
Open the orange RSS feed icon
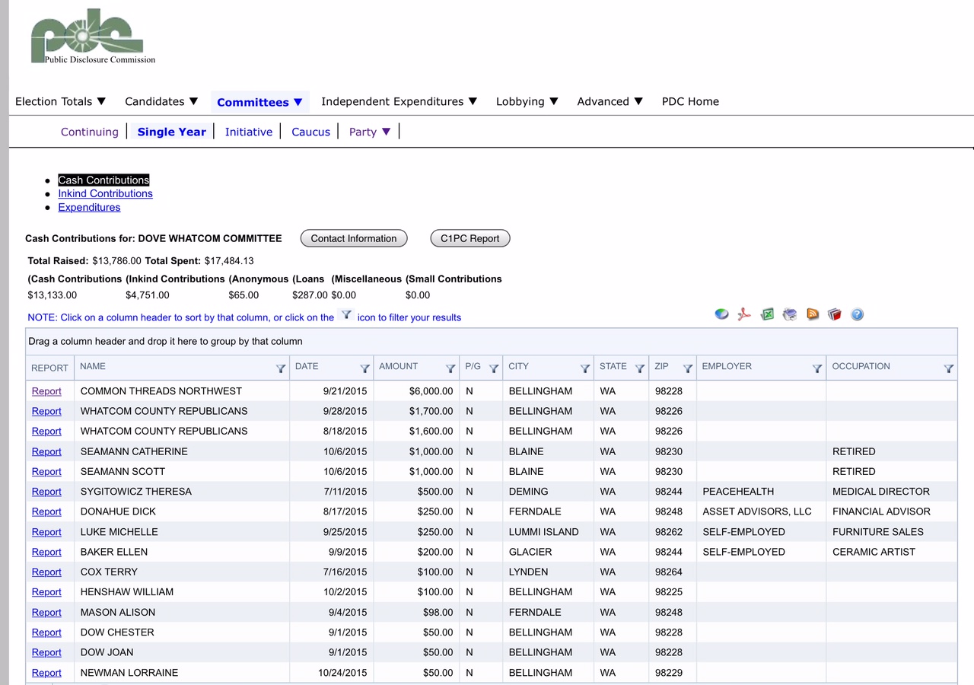813,314
